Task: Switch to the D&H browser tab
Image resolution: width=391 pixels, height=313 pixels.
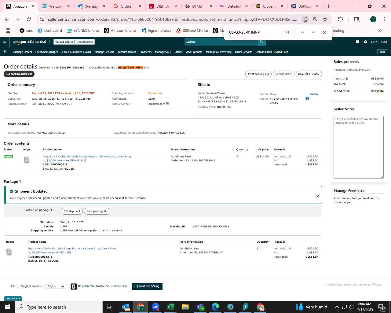Action: 163,6
